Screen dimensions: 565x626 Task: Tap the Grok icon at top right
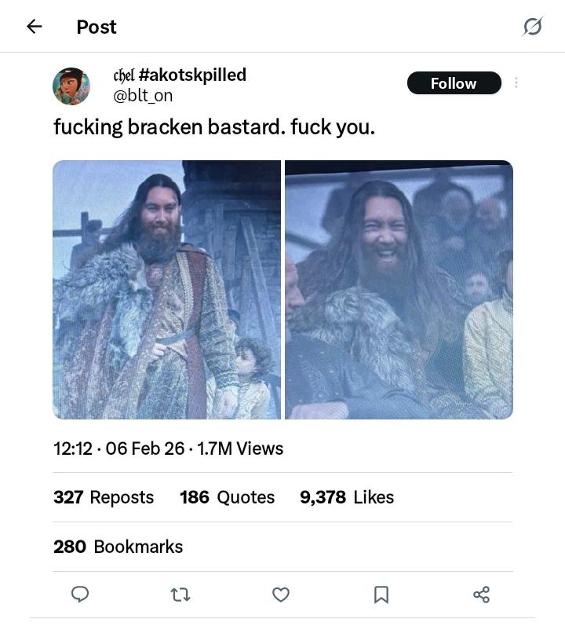[x=532, y=27]
